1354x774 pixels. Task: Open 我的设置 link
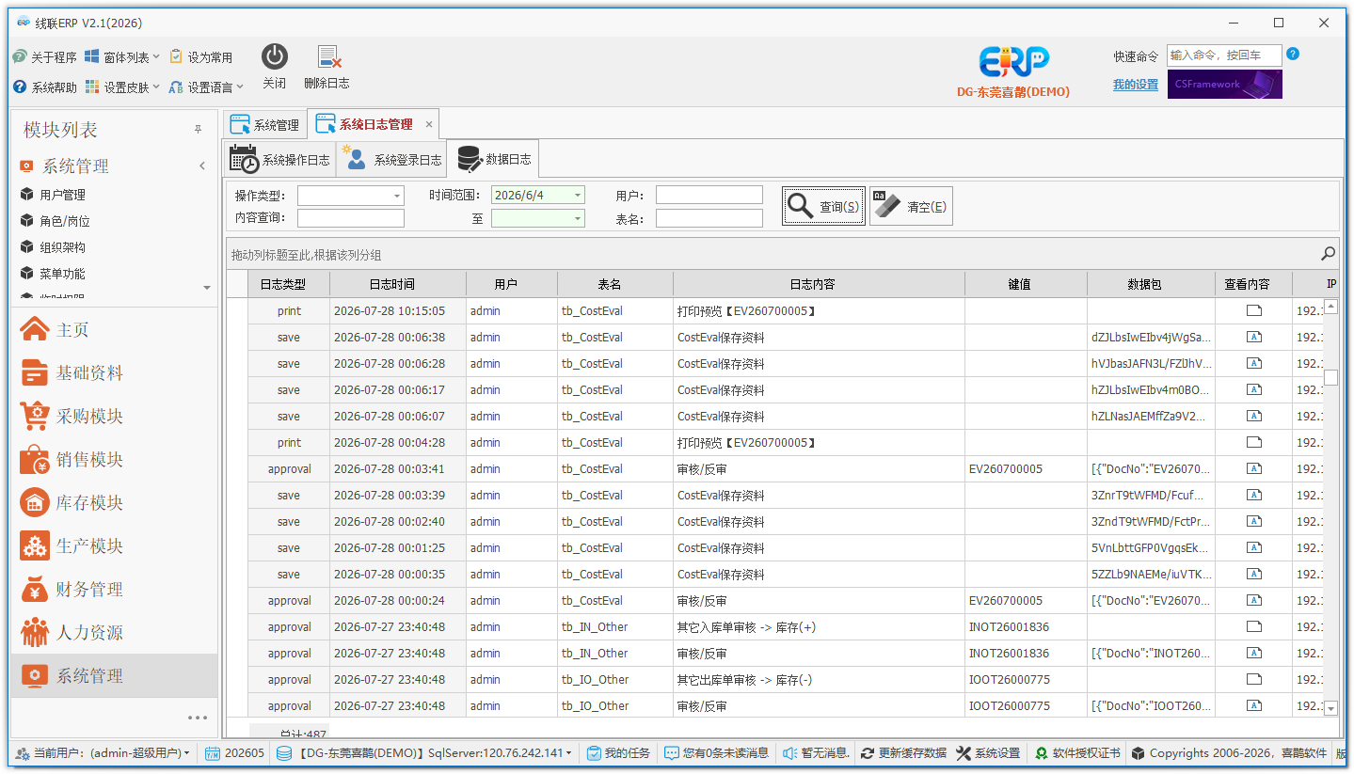[1136, 85]
